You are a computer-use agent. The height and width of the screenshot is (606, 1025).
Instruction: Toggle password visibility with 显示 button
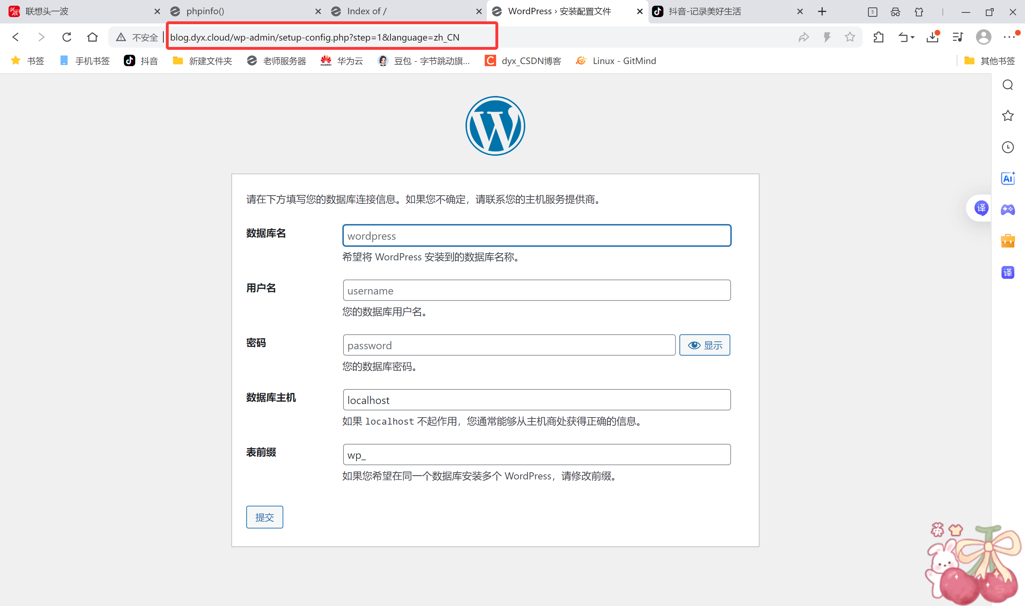(704, 345)
